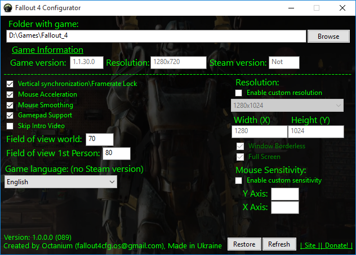
Task: Click the Fallout 4 Configurator title bar icon
Action: point(8,8)
